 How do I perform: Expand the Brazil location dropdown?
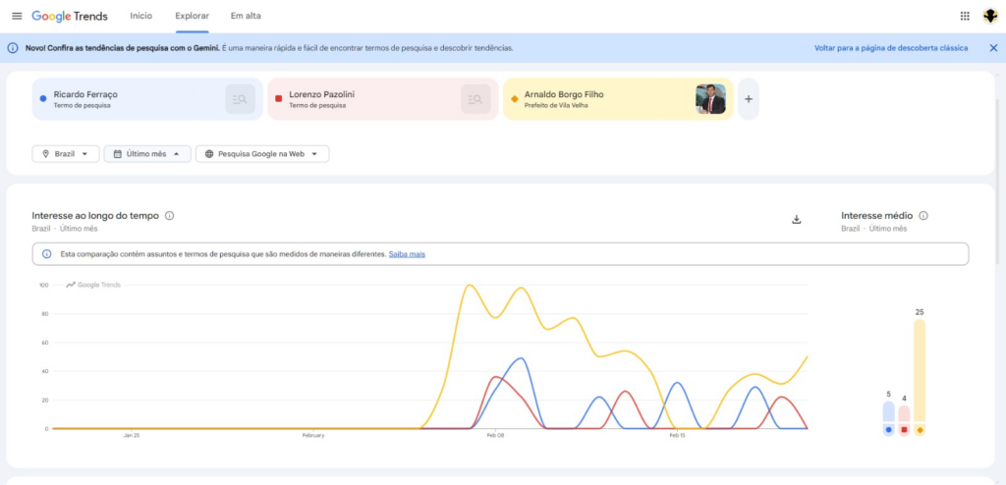66,154
